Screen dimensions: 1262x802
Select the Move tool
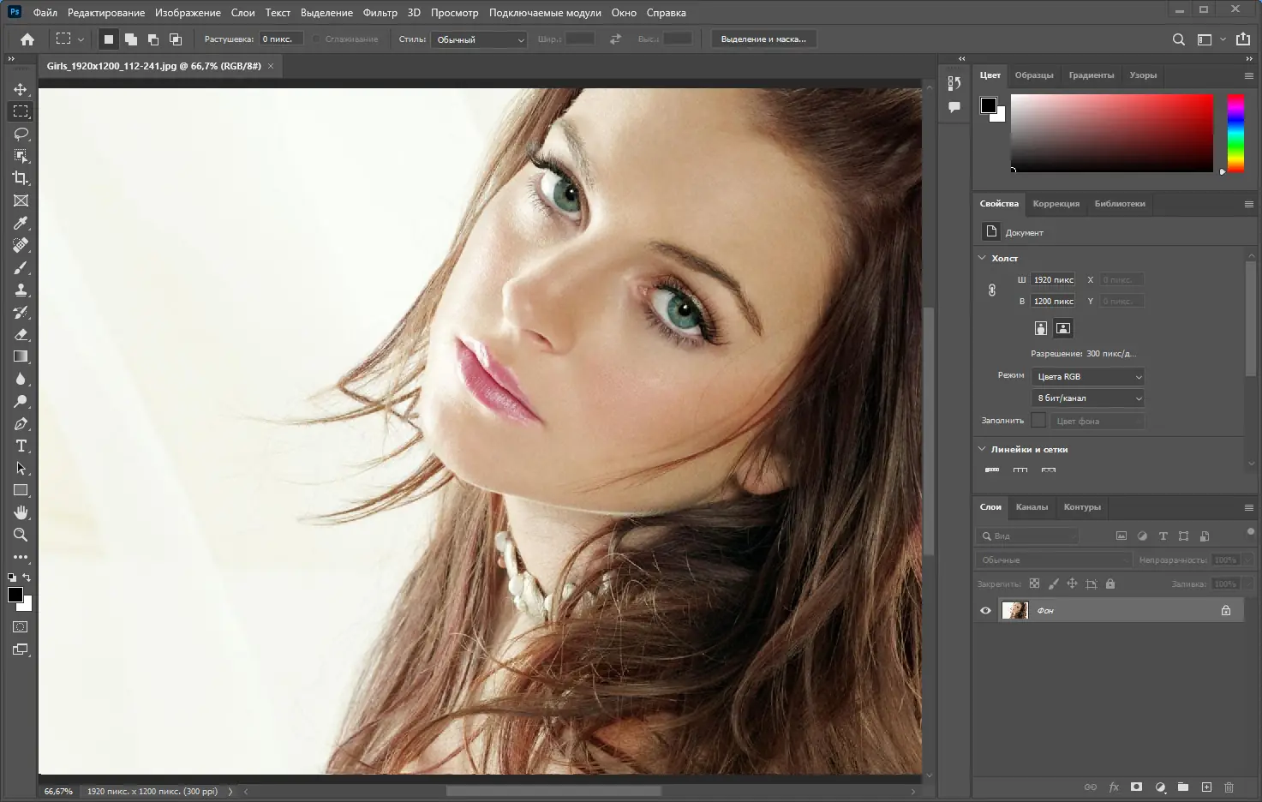[x=21, y=88]
